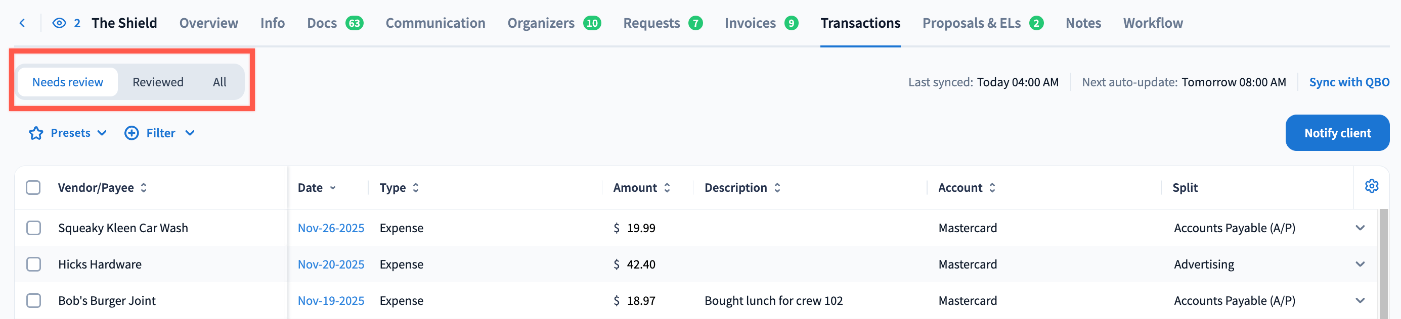Show the Reviewed transactions tab

158,82
